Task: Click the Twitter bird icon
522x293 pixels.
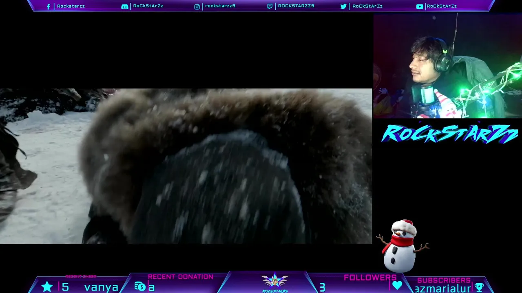Action: point(343,6)
